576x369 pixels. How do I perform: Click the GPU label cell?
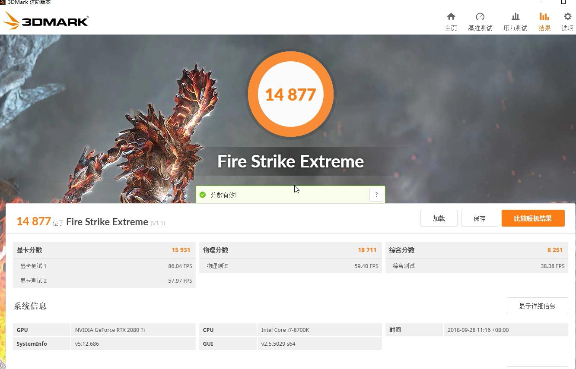pos(41,330)
